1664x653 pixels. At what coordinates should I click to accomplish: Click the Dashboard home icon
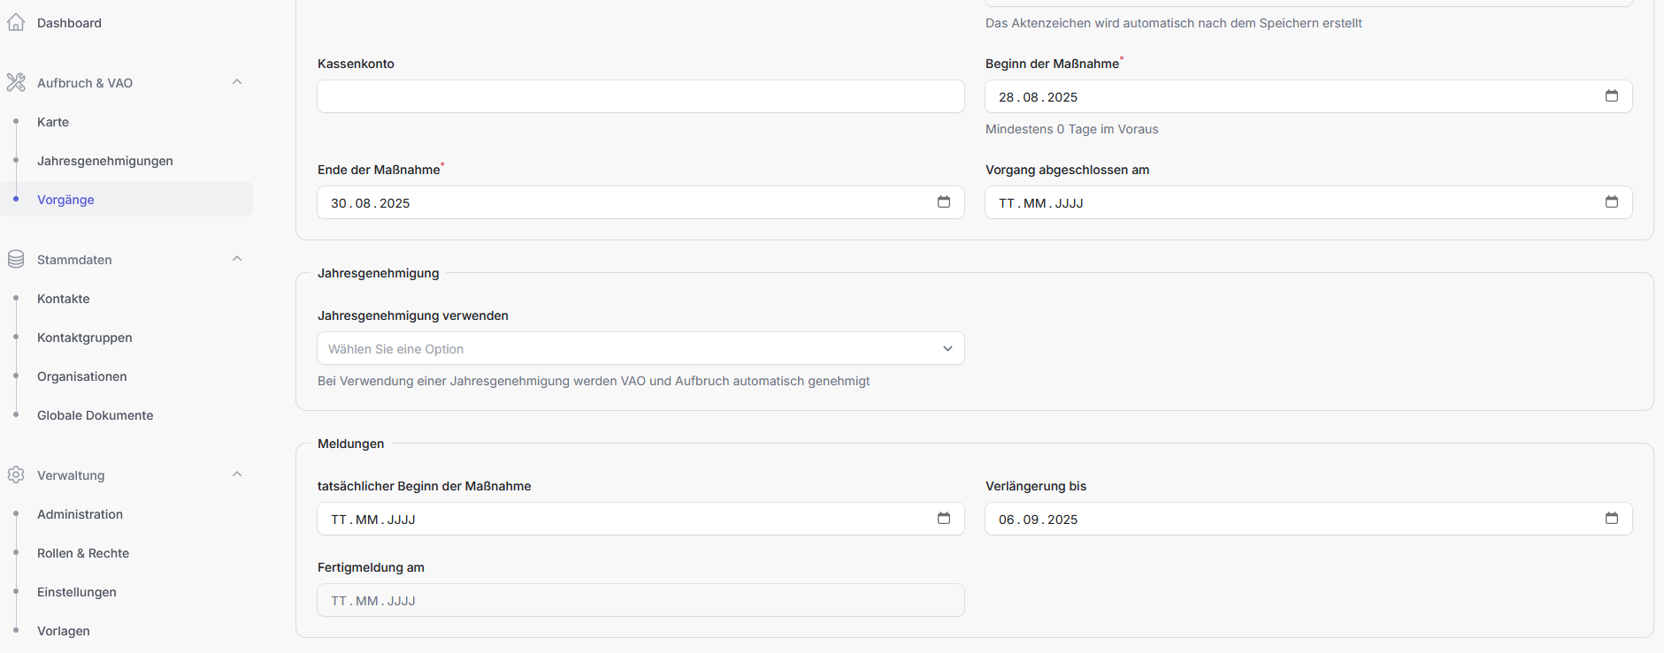click(16, 23)
